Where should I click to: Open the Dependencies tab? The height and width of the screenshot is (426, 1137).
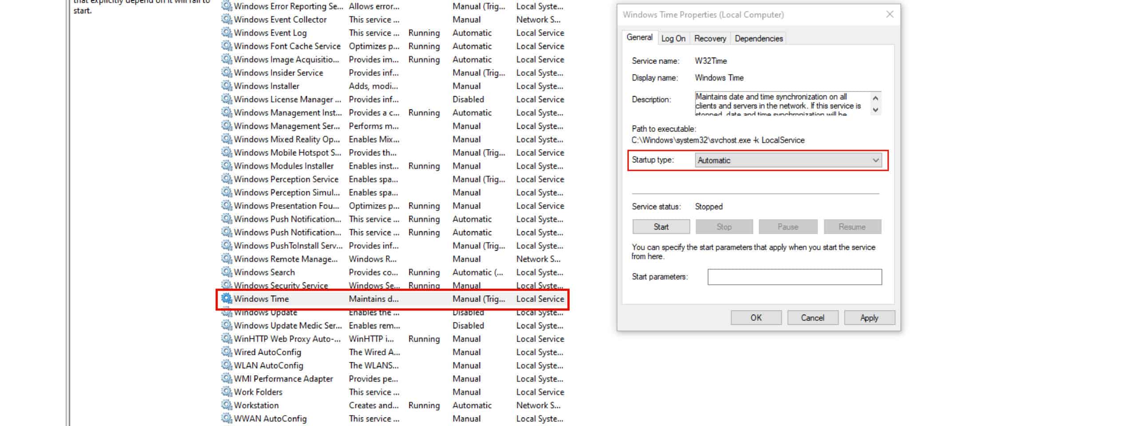click(x=759, y=39)
